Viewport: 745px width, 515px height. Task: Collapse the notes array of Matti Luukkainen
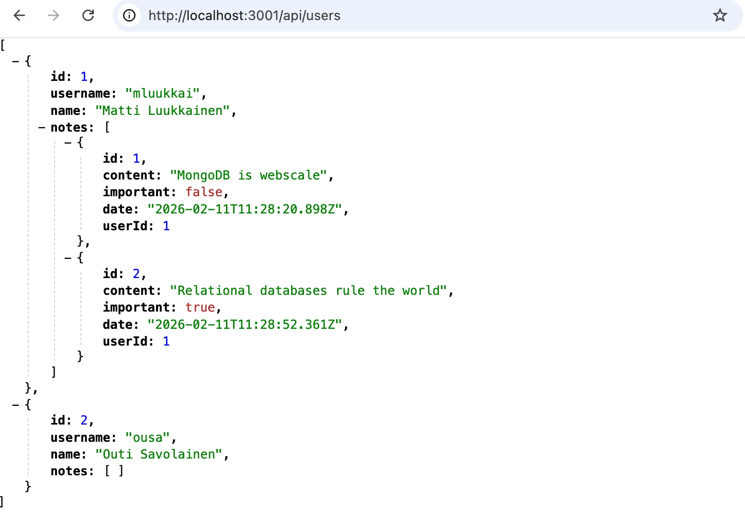pyautogui.click(x=42, y=128)
